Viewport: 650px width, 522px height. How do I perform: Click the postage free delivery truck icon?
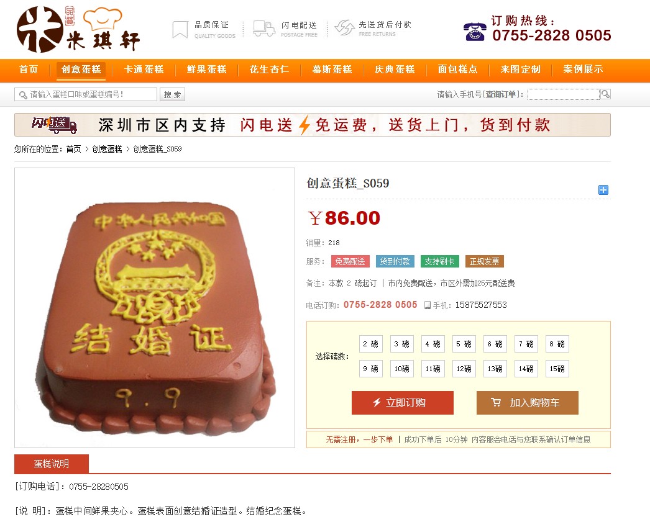264,29
